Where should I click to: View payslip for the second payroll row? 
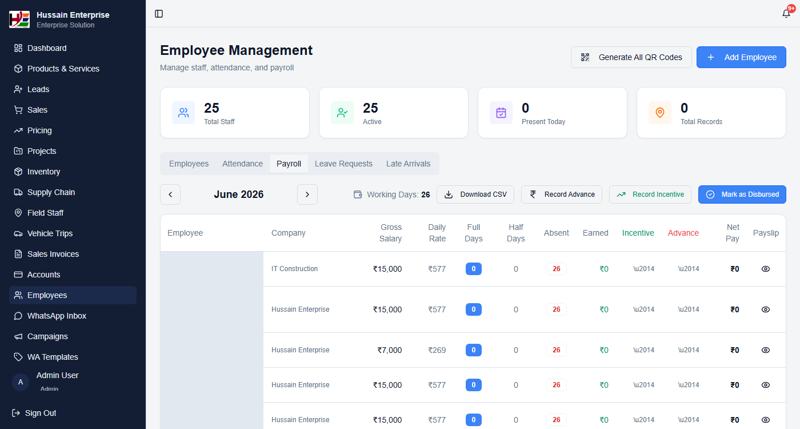pyautogui.click(x=766, y=309)
